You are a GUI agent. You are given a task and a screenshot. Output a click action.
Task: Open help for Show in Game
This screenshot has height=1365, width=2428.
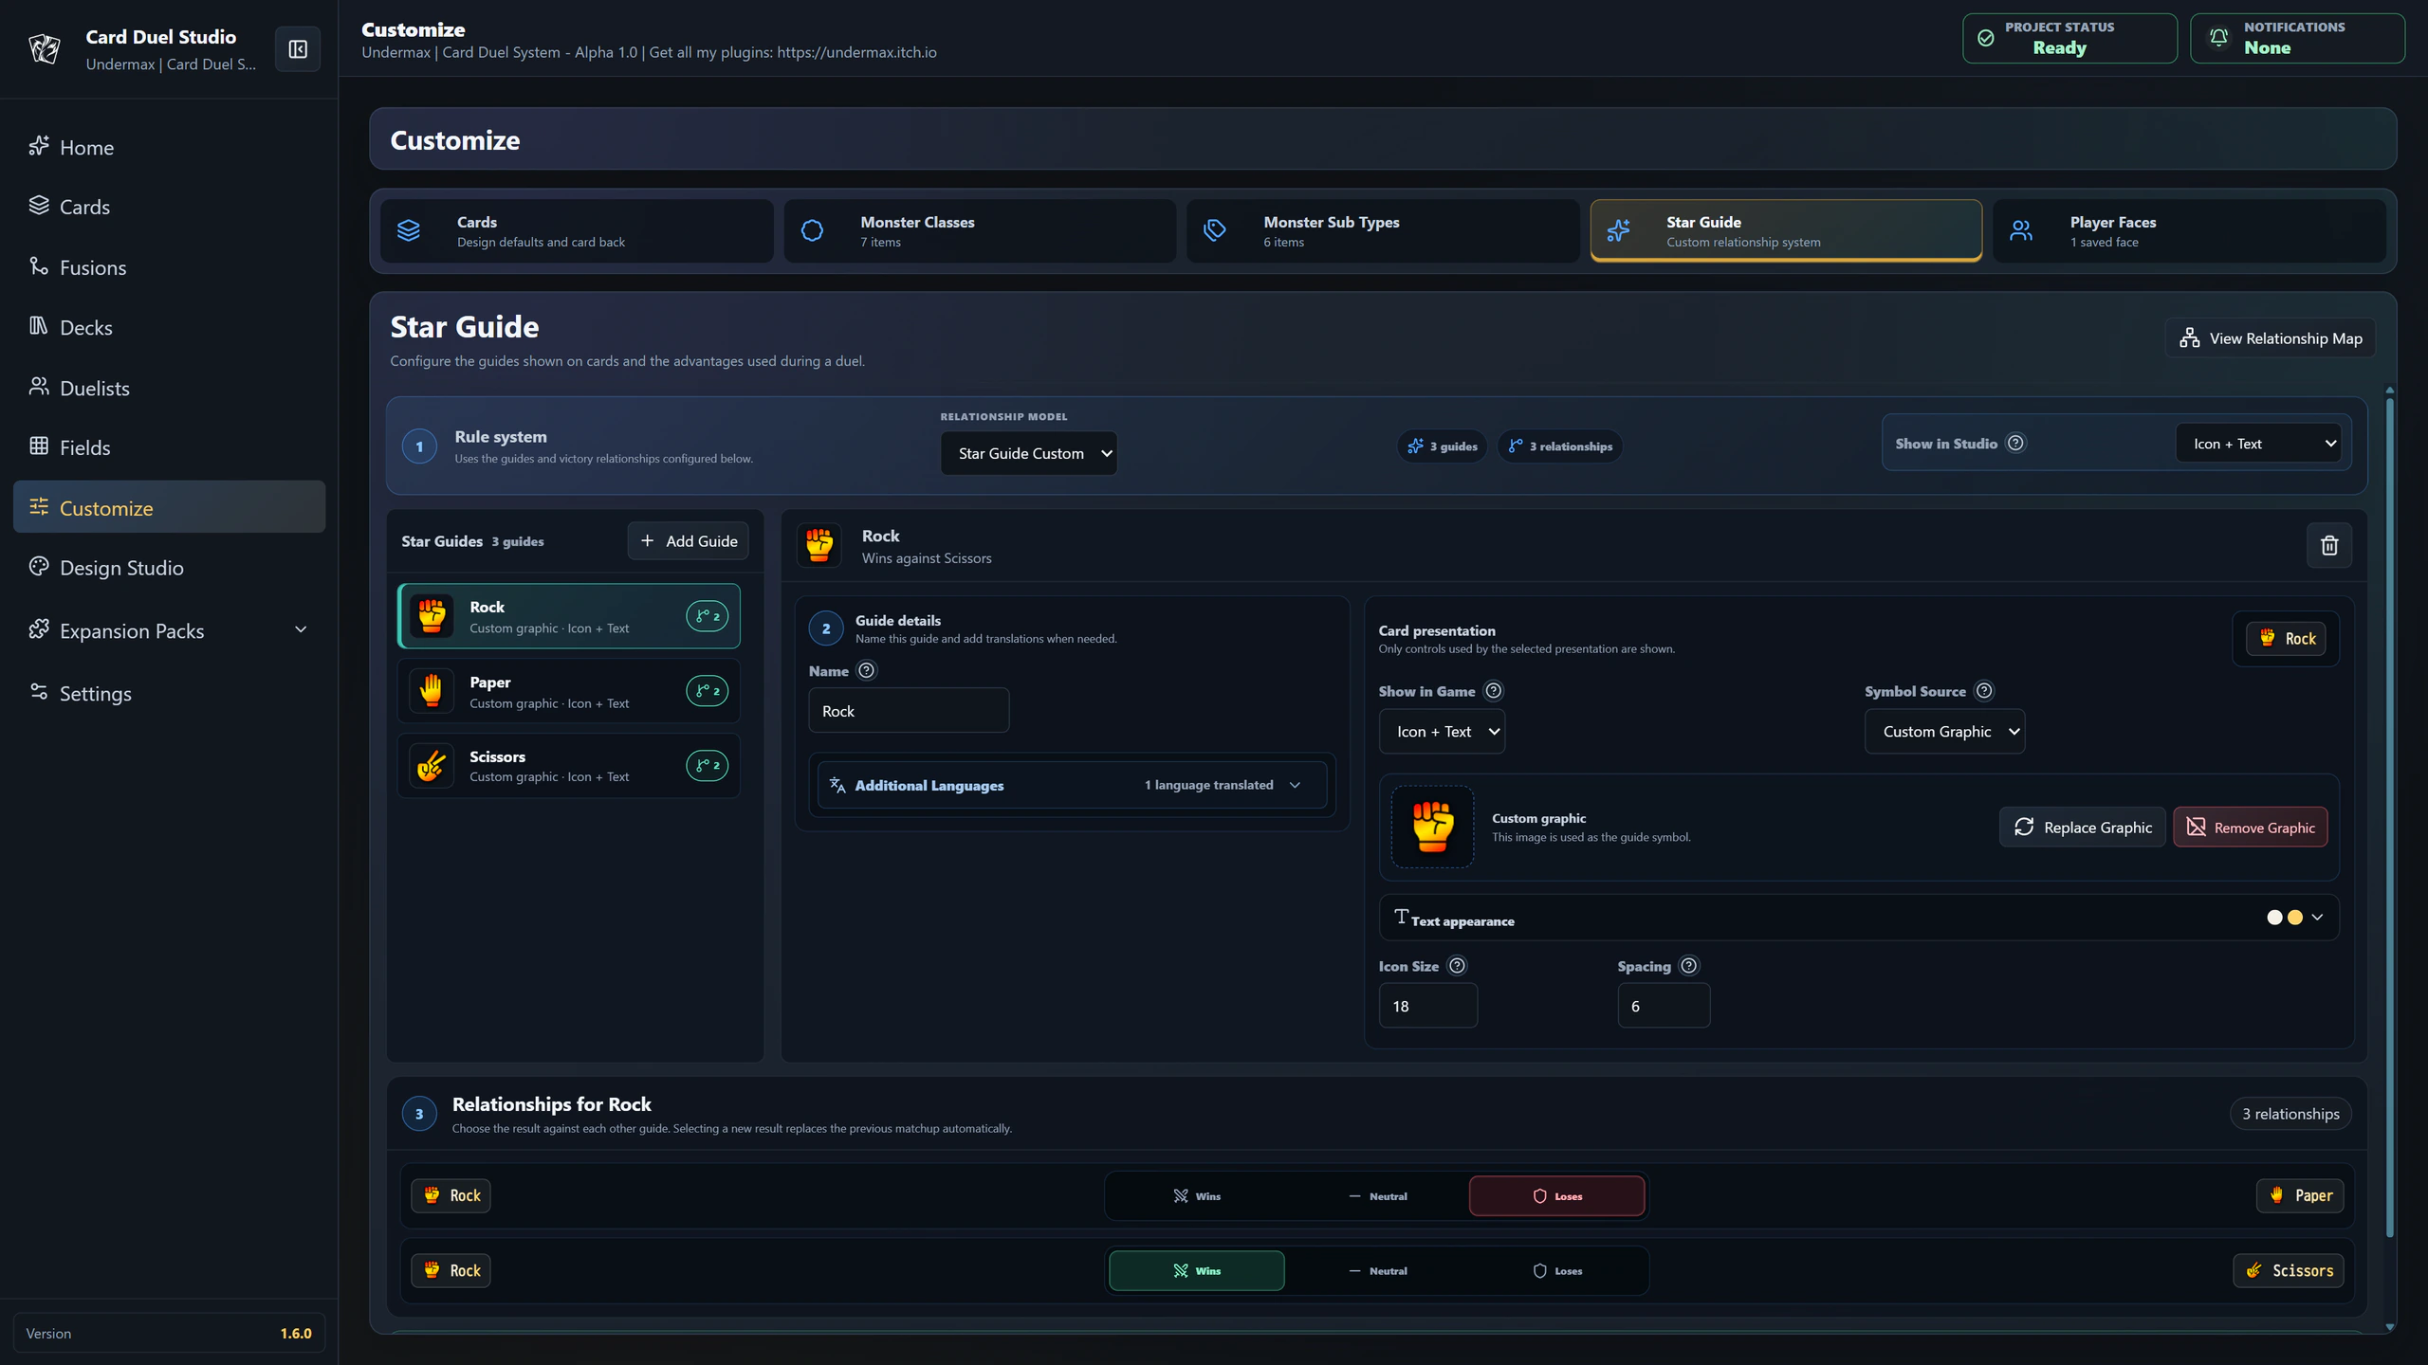pyautogui.click(x=1494, y=691)
